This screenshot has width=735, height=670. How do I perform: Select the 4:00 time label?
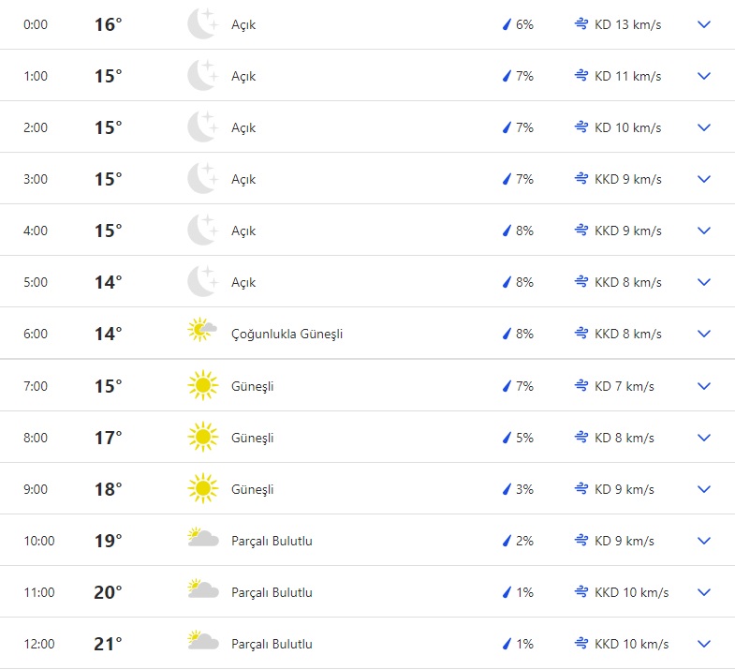[36, 231]
